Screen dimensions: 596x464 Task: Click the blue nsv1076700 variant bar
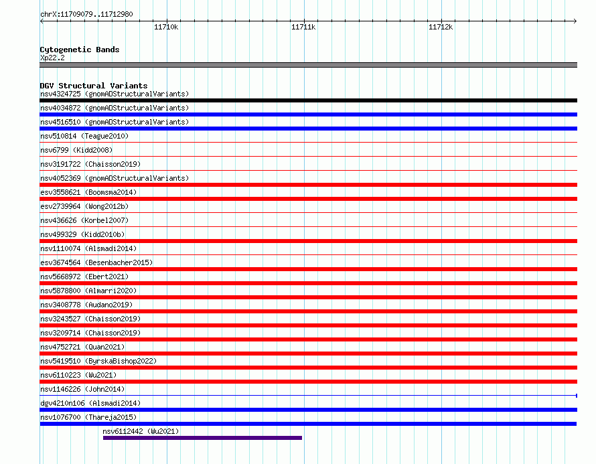[308, 424]
